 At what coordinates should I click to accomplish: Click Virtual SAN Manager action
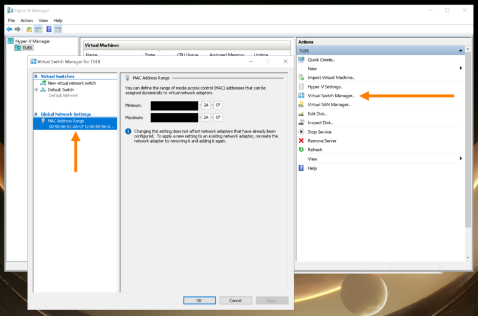pos(329,105)
